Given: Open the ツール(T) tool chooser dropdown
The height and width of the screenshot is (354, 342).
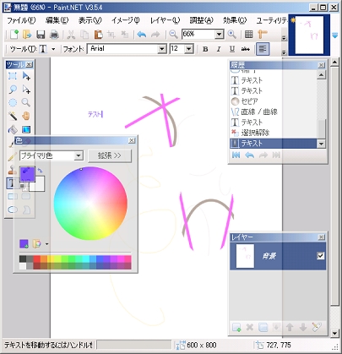Looking at the screenshot, I should click(x=53, y=49).
